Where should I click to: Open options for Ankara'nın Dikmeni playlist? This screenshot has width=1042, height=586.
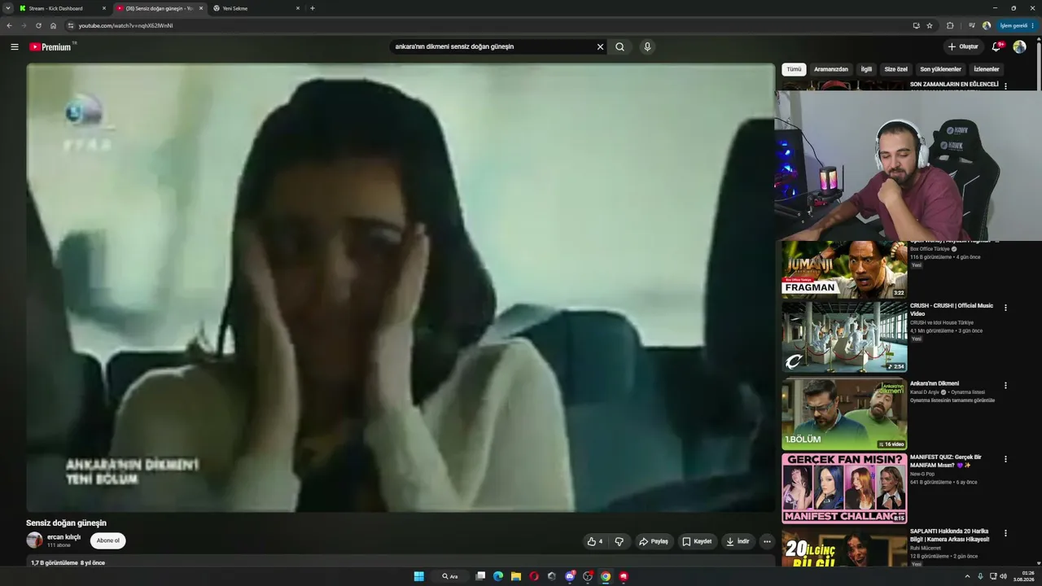[1005, 386]
